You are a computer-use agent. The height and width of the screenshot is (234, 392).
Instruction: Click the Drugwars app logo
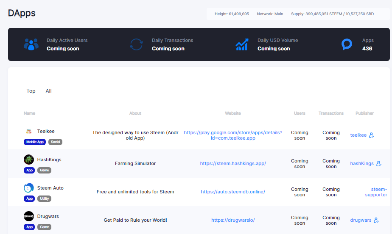pyautogui.click(x=29, y=216)
